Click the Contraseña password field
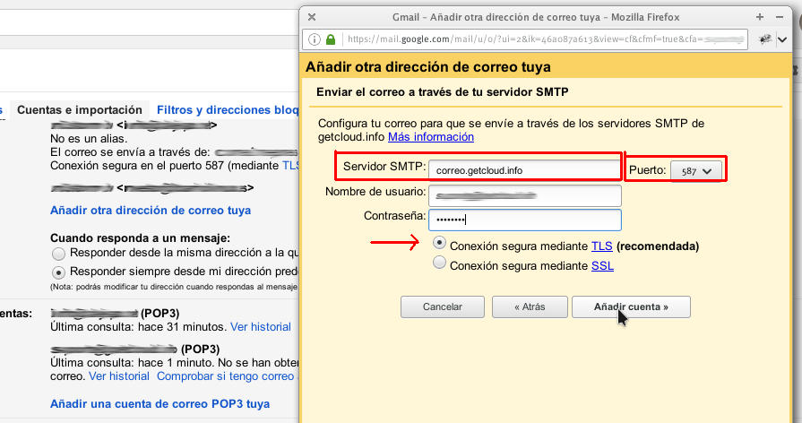 pos(525,220)
